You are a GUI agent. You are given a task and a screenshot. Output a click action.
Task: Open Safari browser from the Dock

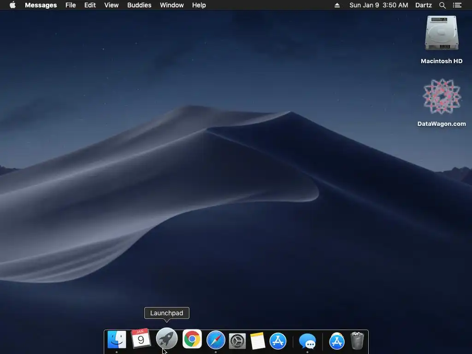click(x=216, y=340)
